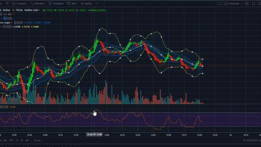Open settings icon in RSI pane legend
The height and width of the screenshot is (147, 261).
pyautogui.click(x=4, y=107)
